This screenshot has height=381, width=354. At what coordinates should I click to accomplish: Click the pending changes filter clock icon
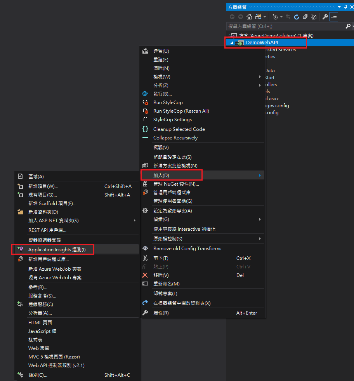[275, 17]
